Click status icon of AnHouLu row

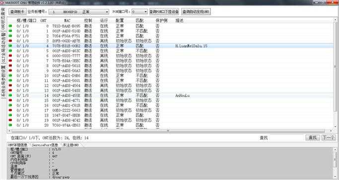[10, 96]
